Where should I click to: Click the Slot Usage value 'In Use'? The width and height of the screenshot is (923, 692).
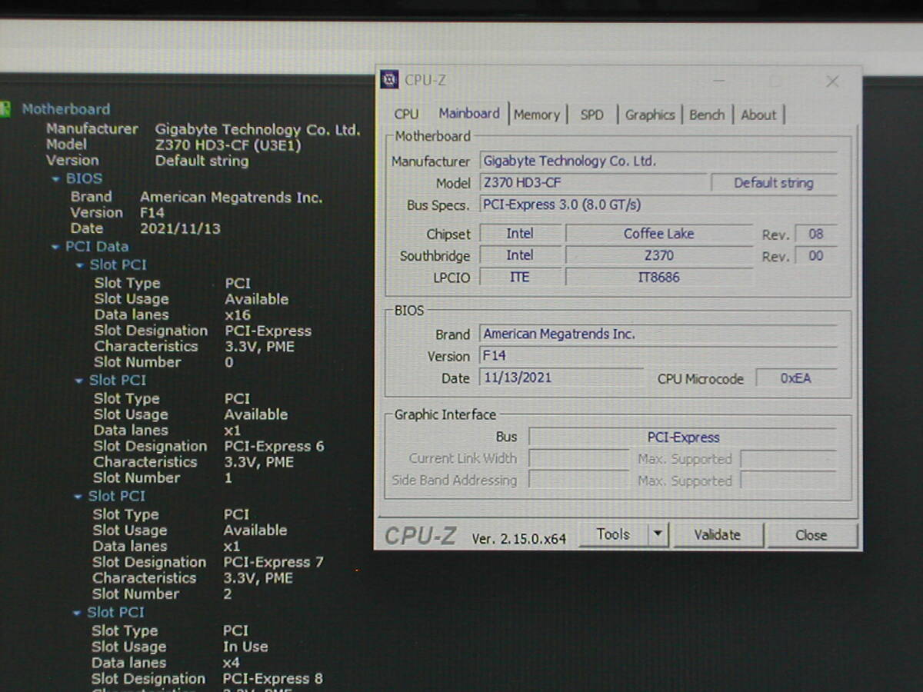pyautogui.click(x=245, y=647)
